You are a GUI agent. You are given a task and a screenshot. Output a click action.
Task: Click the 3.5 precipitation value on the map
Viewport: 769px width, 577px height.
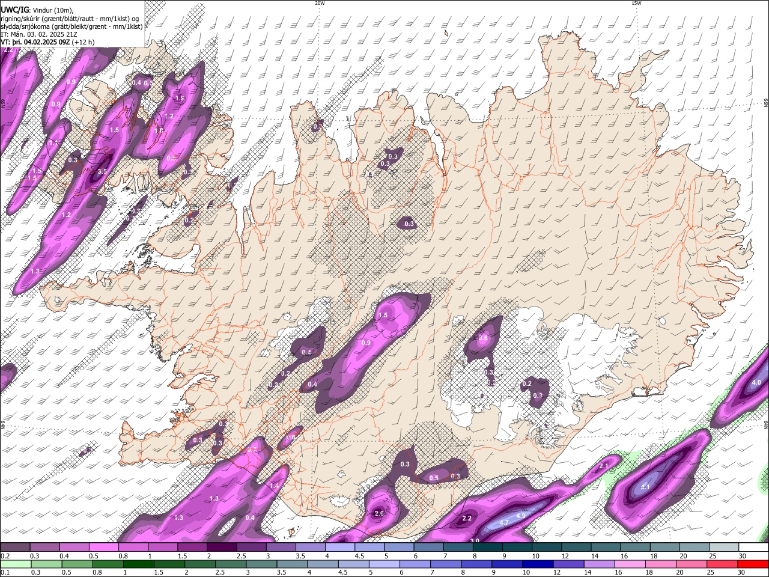(102, 171)
